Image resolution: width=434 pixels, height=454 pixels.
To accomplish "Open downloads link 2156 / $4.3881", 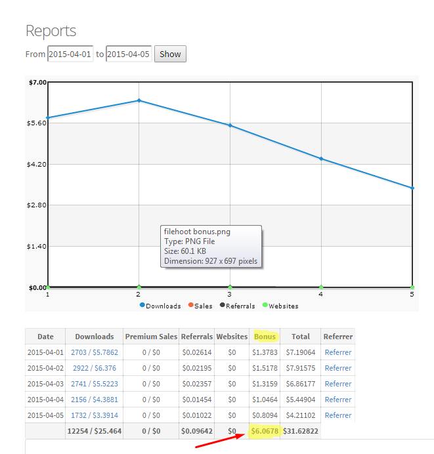I will [x=95, y=400].
